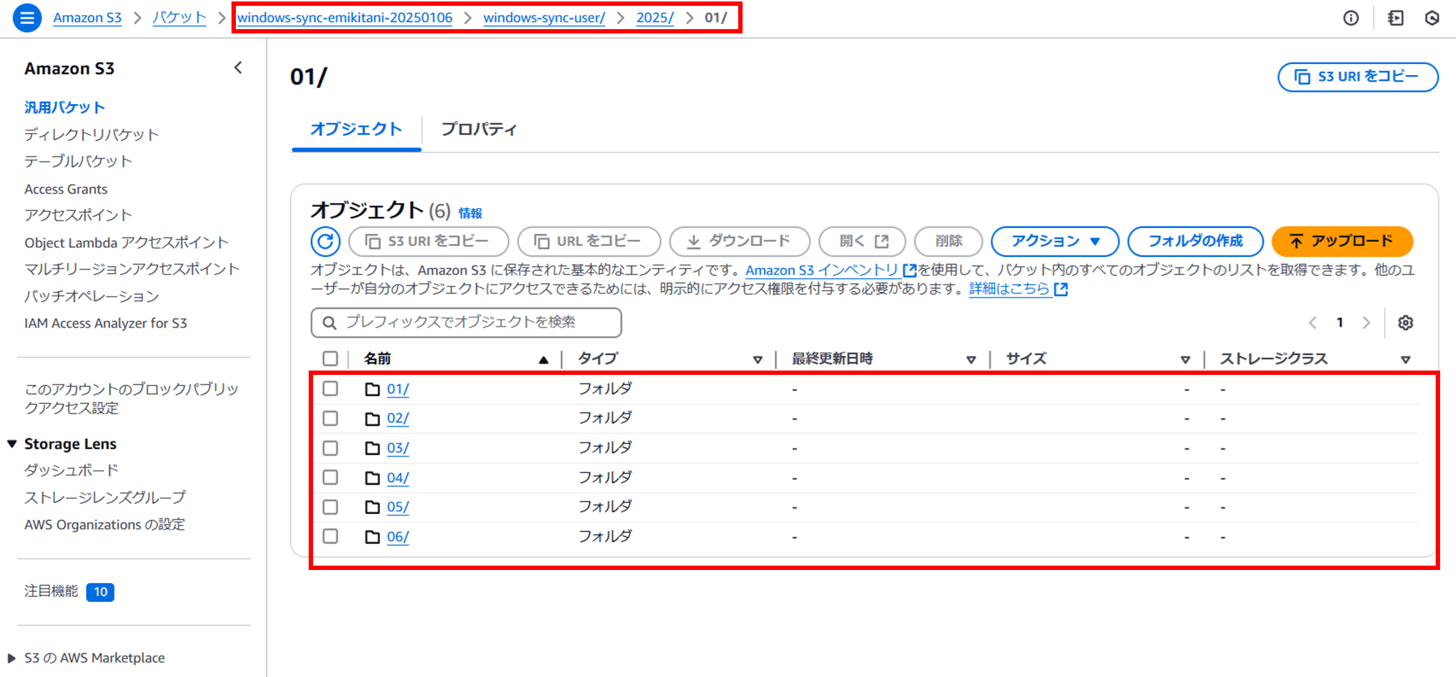The height and width of the screenshot is (677, 1456).
Task: Click the external-link icon beside Amazon S3 インベントリ
Action: 909,271
